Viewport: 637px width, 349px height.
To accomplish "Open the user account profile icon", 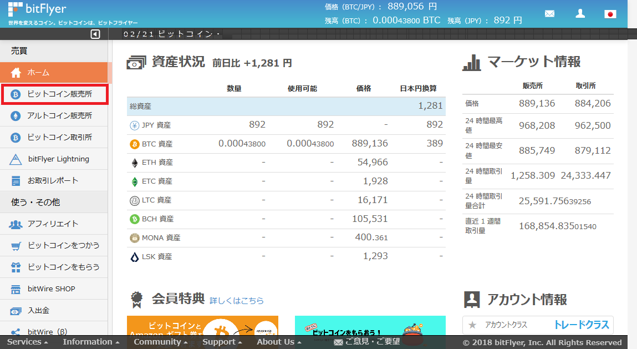I will click(x=580, y=14).
